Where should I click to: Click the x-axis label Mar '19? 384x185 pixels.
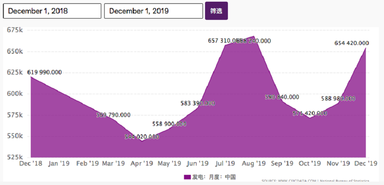pyautogui.click(x=114, y=163)
